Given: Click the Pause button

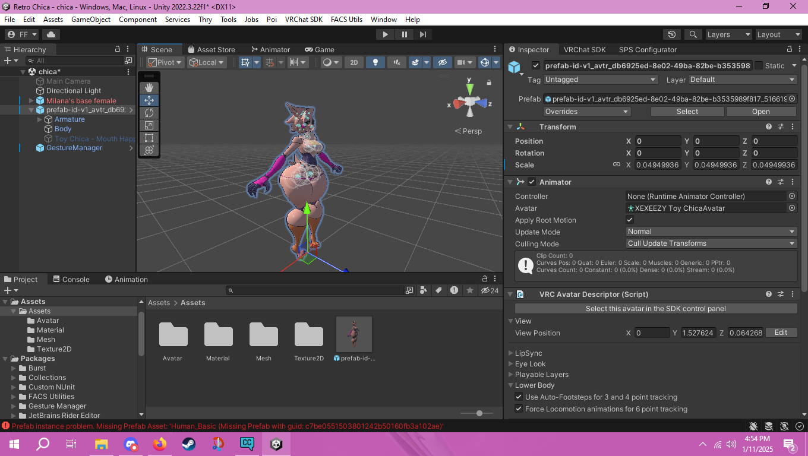Looking at the screenshot, I should (x=404, y=34).
